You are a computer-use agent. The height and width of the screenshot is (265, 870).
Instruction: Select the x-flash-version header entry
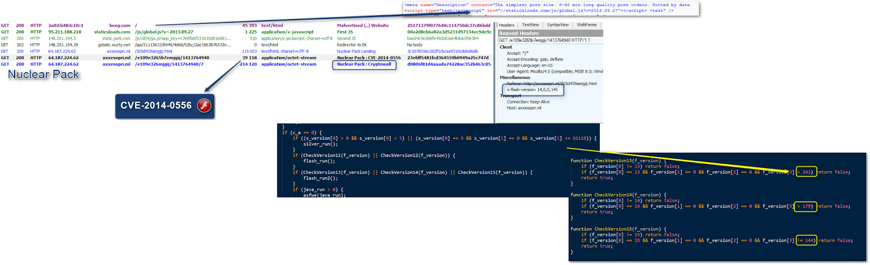[532, 90]
